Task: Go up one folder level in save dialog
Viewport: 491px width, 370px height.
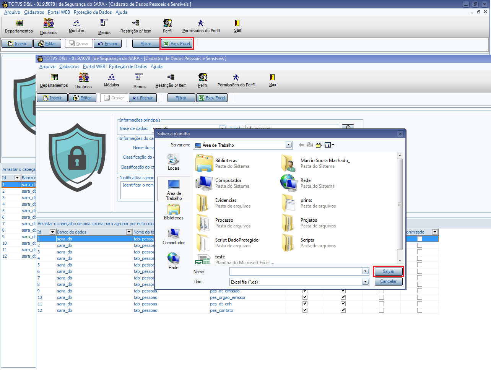Action: tap(310, 145)
